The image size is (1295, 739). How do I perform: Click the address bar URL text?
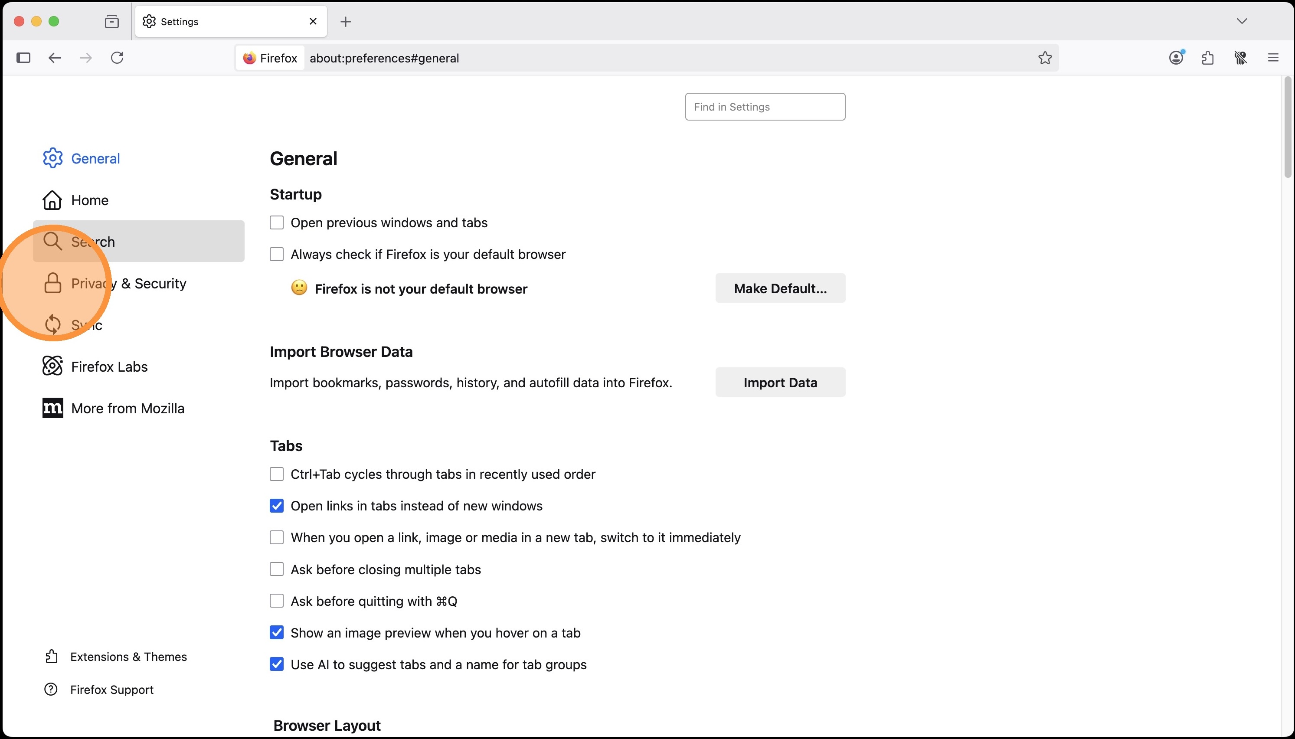[384, 58]
